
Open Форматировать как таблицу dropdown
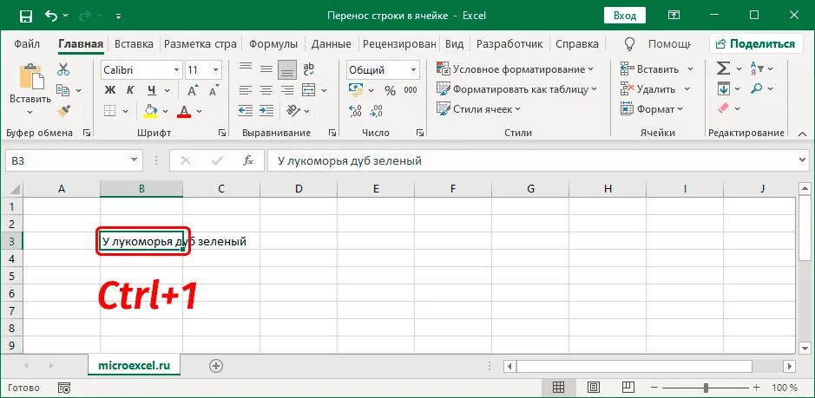516,89
